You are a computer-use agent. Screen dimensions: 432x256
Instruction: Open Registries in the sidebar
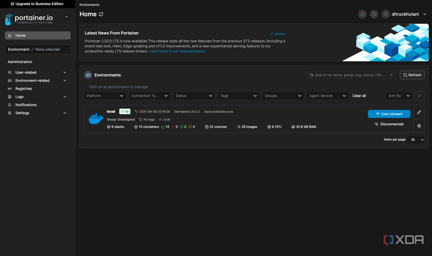click(x=38, y=89)
